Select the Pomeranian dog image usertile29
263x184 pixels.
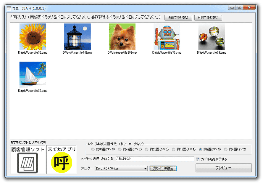[122, 37]
